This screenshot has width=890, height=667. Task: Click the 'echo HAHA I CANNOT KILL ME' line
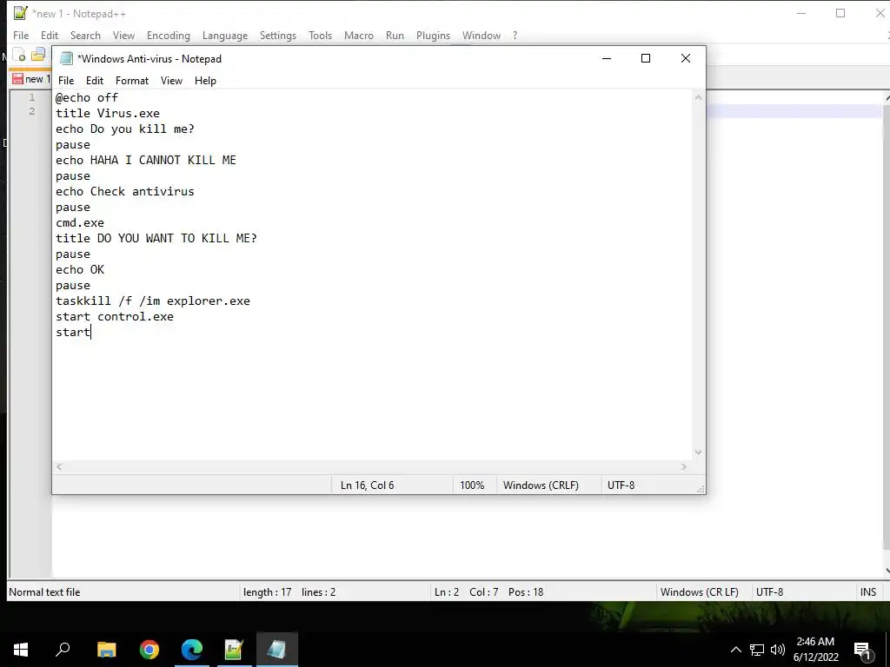point(146,161)
